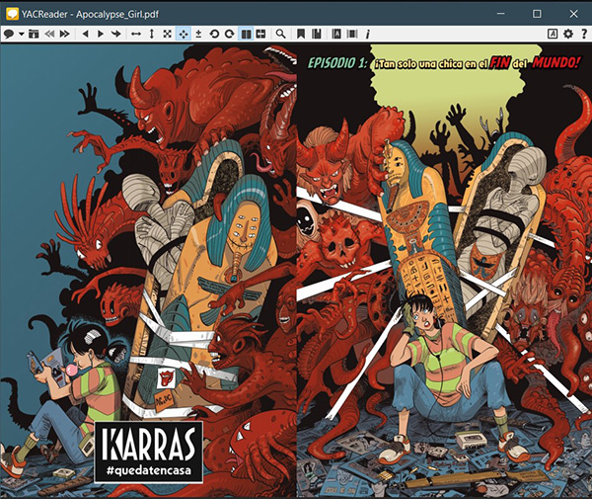Open the magnifying glass tool
Image resolution: width=592 pixels, height=499 pixels.
(x=281, y=34)
